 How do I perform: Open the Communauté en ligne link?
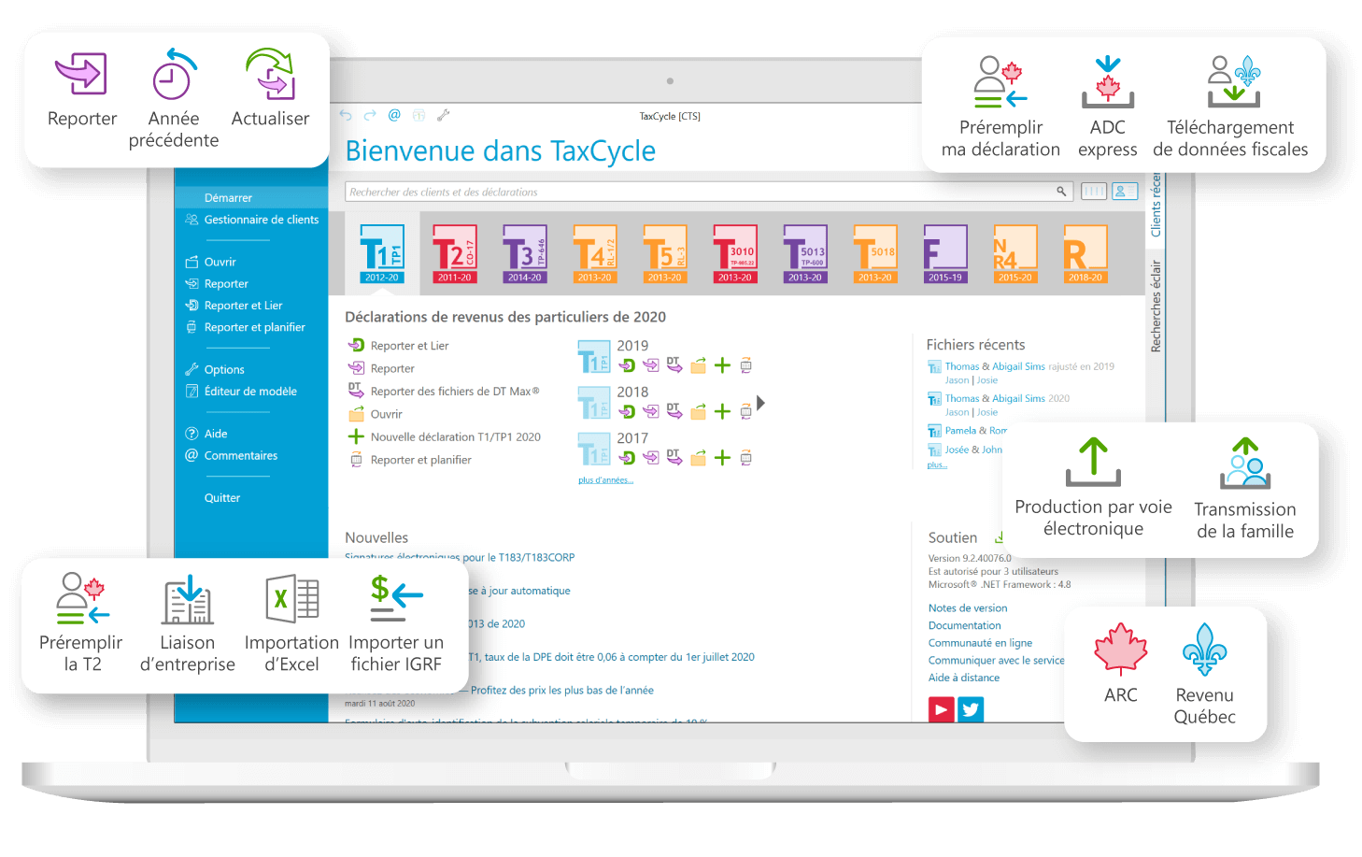(x=980, y=643)
